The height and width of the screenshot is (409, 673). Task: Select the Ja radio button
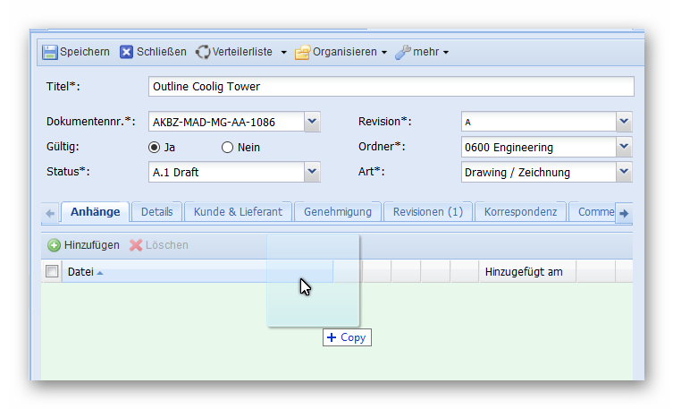155,148
